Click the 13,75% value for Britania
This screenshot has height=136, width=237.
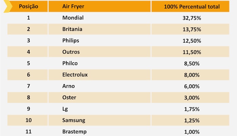click(x=192, y=29)
